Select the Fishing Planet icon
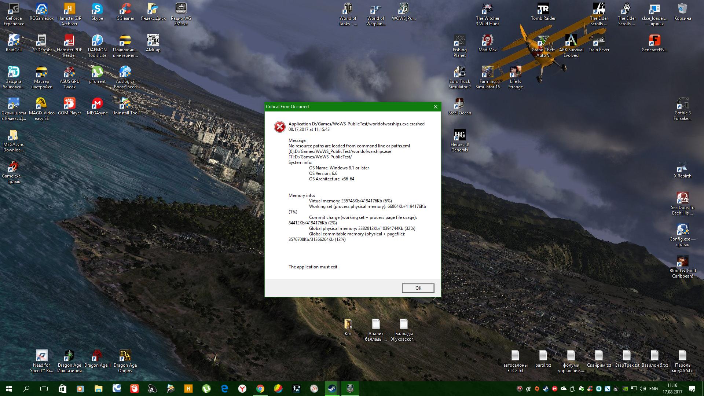704x396 pixels. pyautogui.click(x=459, y=46)
